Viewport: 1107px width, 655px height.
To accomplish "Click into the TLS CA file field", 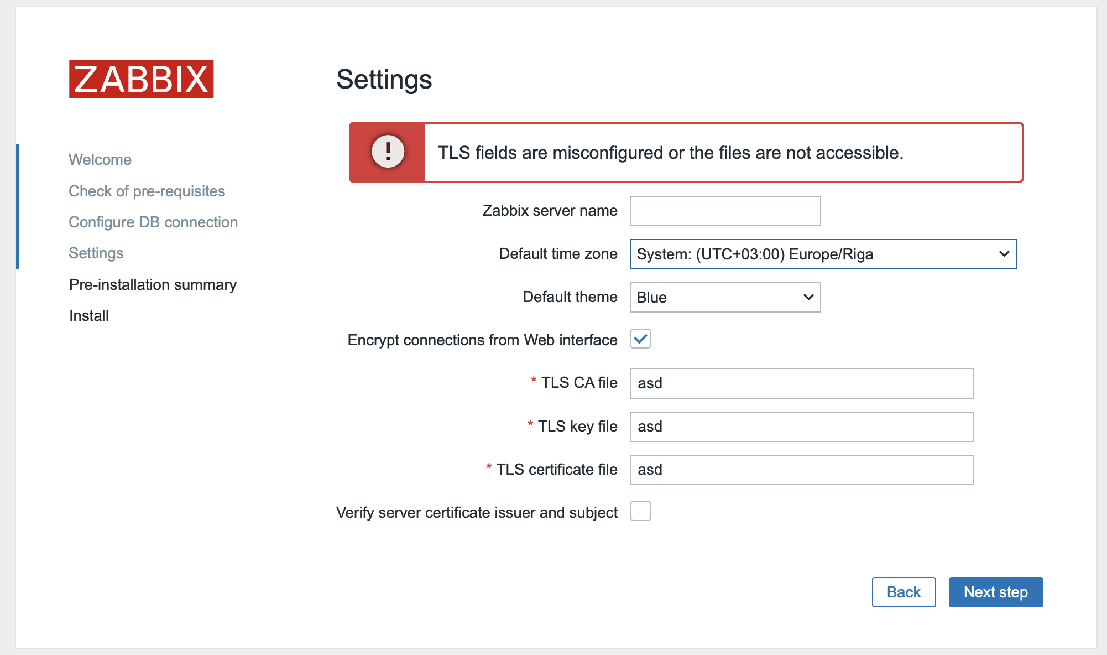I will tap(802, 383).
